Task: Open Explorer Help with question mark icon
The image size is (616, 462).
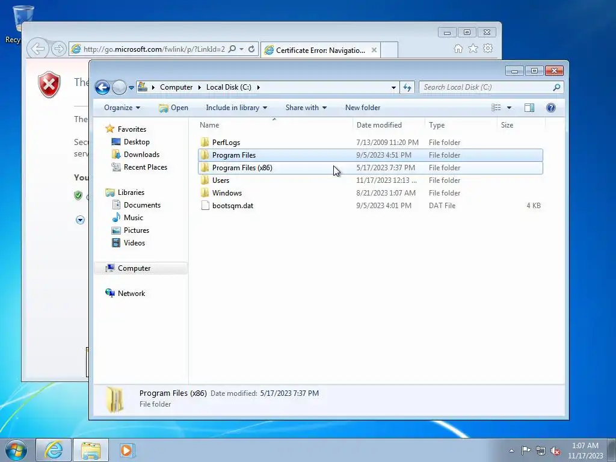Action: pyautogui.click(x=551, y=108)
